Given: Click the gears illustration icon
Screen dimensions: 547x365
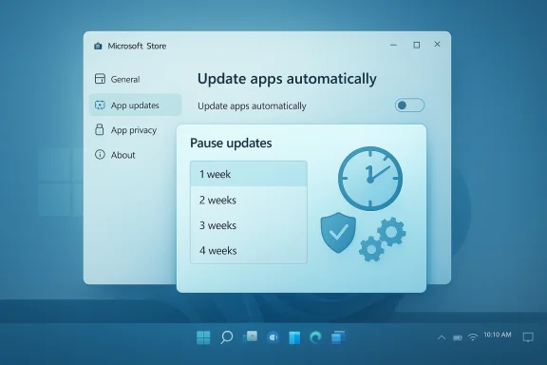Looking at the screenshot, I should click(383, 240).
